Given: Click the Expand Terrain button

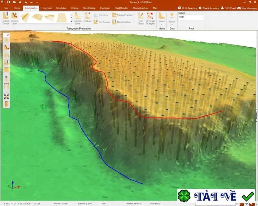Looking at the screenshot, I should (x=123, y=15).
